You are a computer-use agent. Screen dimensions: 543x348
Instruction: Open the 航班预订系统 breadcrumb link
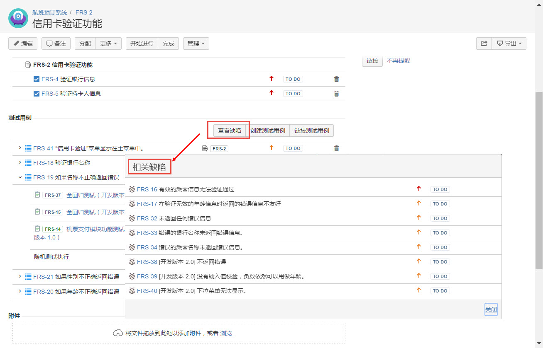[x=50, y=12]
